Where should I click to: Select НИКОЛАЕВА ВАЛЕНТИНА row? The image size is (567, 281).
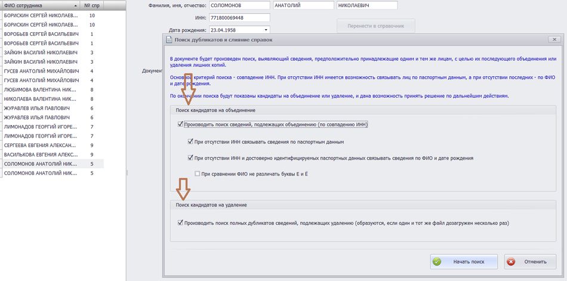pos(52,99)
